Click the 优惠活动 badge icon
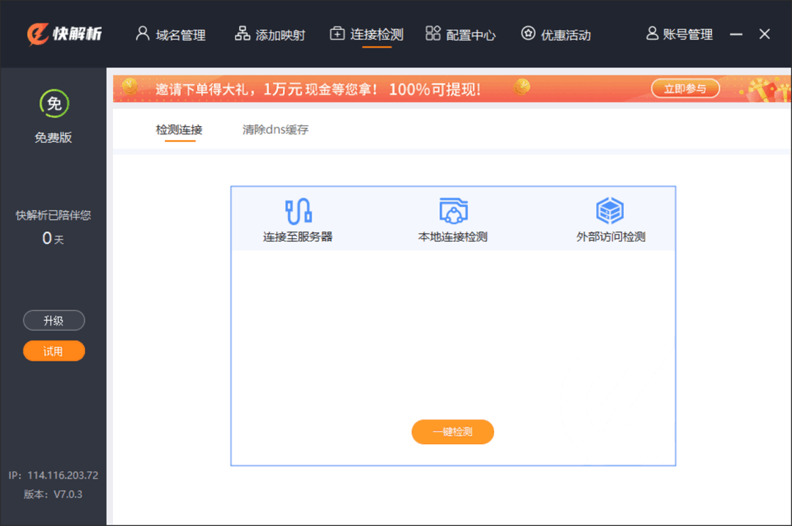 pyautogui.click(x=527, y=34)
